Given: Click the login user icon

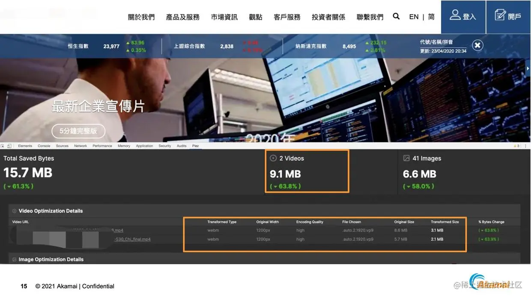Looking at the screenshot, I should [455, 15].
